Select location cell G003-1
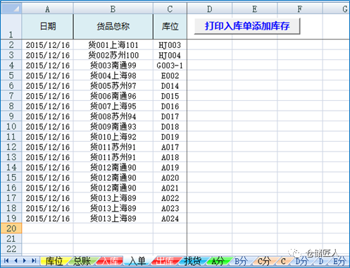This screenshot has height=268, width=350. pos(170,66)
